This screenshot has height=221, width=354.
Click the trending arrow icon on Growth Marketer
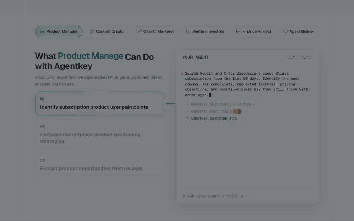point(139,31)
